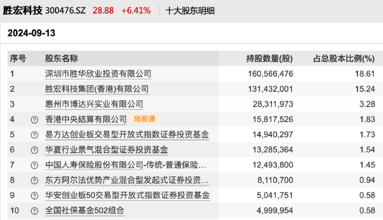
Task: Click the percentage 1.45
Action: [x=367, y=165]
